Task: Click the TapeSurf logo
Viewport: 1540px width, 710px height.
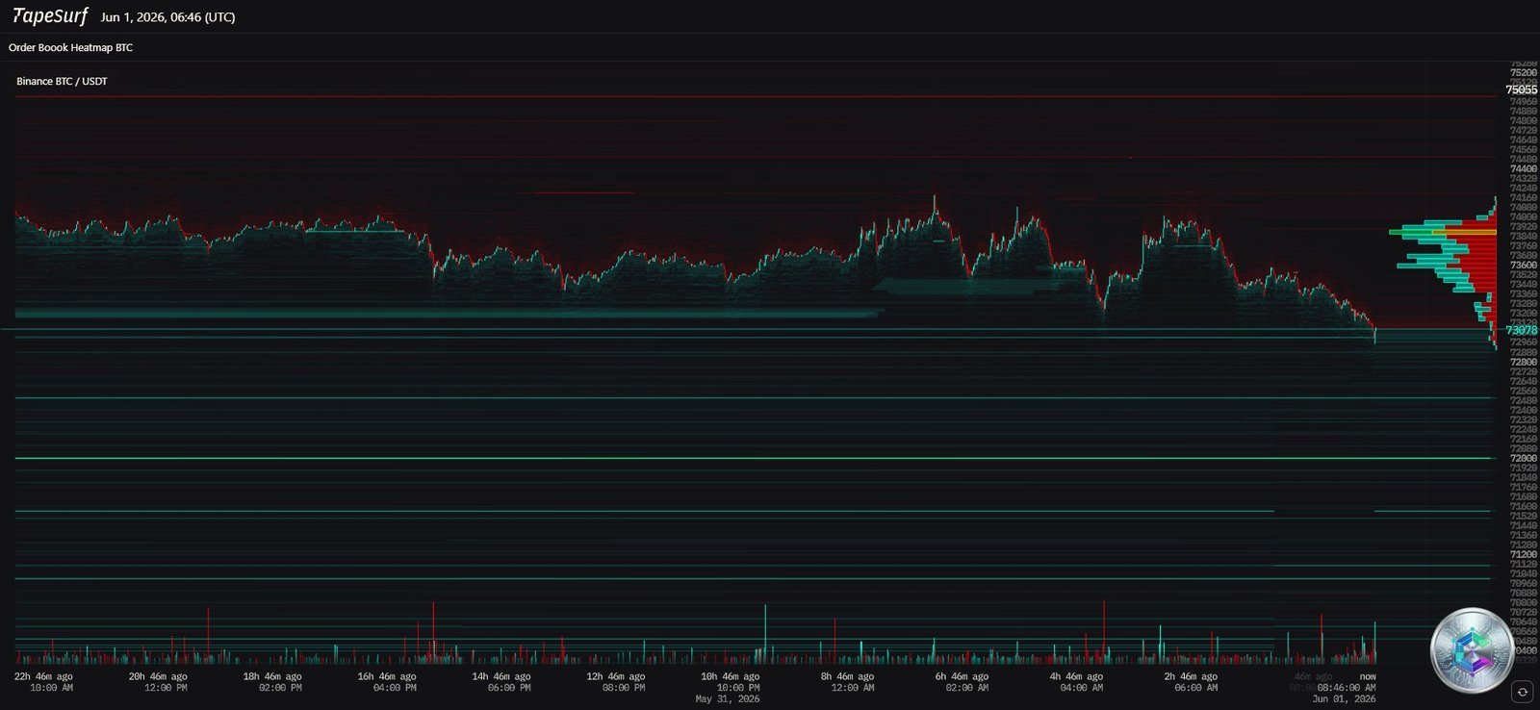Action: click(50, 16)
